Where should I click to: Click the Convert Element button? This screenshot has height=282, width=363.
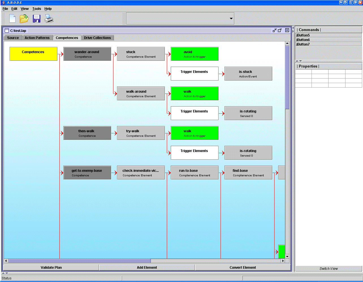point(243,267)
